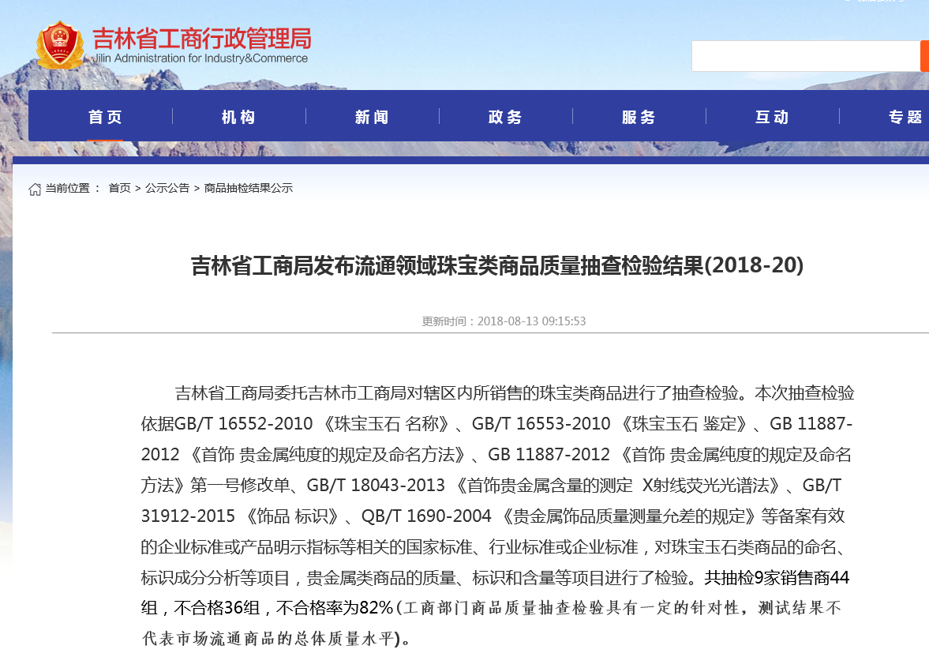
Task: Click the article headline about 珠宝类商品质量抽查
Action: pyautogui.click(x=497, y=265)
